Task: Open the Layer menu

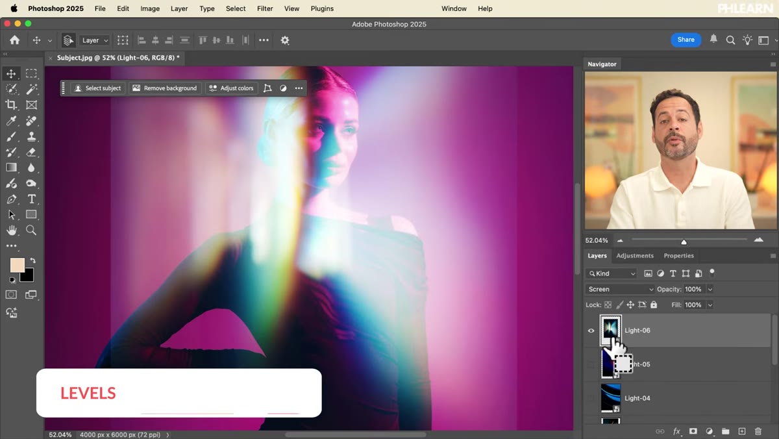Action: coord(179,8)
